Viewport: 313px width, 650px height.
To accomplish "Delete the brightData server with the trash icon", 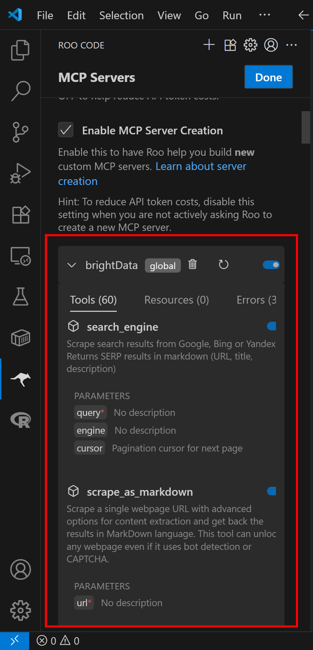I will 193,264.
